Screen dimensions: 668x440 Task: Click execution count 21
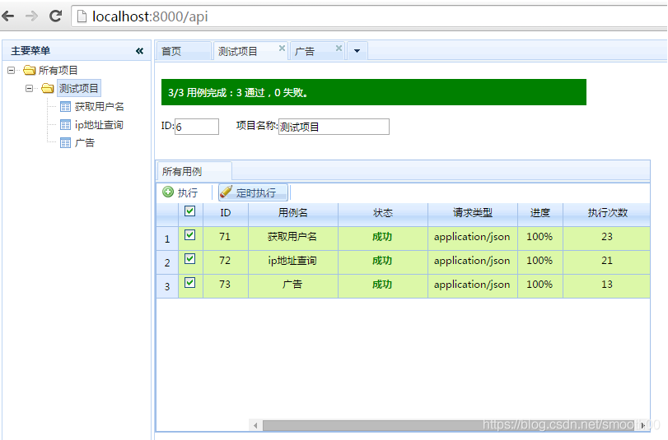(607, 261)
